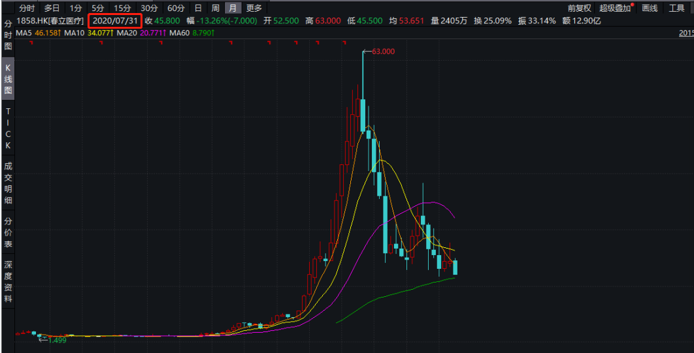This screenshot has width=694, height=353.
Task: Click the 63.000 high price label
Action: pos(384,52)
